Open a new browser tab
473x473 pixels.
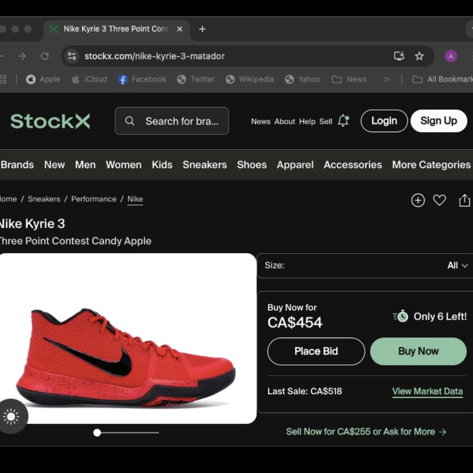[202, 29]
